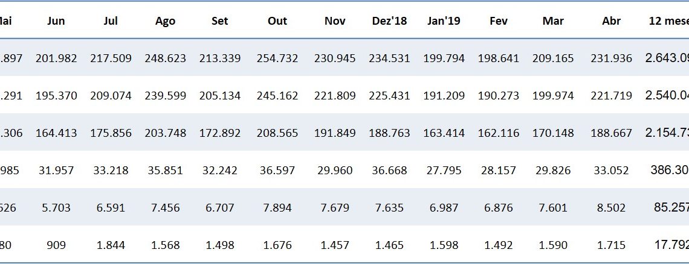Click the Dez'18 column header
This screenshot has width=689, height=264.
389,21
